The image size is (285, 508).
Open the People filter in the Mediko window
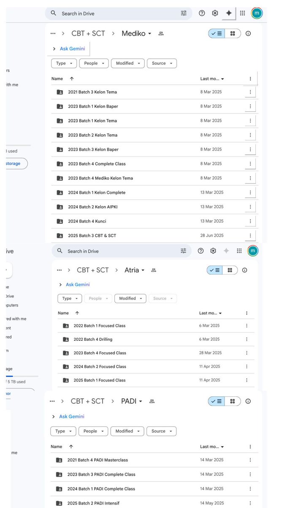point(94,63)
